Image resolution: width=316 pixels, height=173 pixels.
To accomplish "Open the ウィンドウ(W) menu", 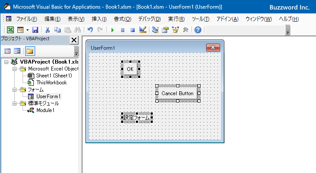I will [x=259, y=19].
